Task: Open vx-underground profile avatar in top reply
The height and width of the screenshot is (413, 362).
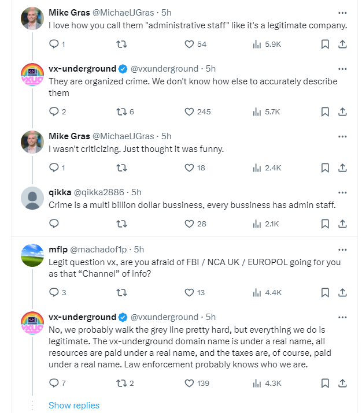Action: tap(32, 75)
